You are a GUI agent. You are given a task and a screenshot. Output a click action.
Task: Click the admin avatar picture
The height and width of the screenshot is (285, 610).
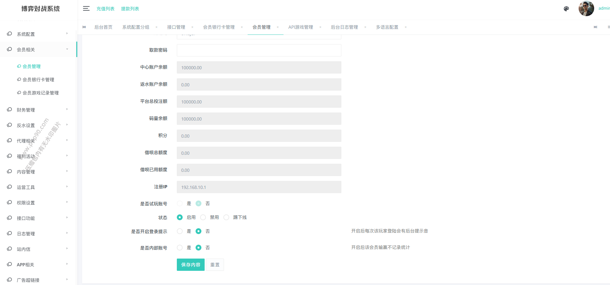pos(586,9)
